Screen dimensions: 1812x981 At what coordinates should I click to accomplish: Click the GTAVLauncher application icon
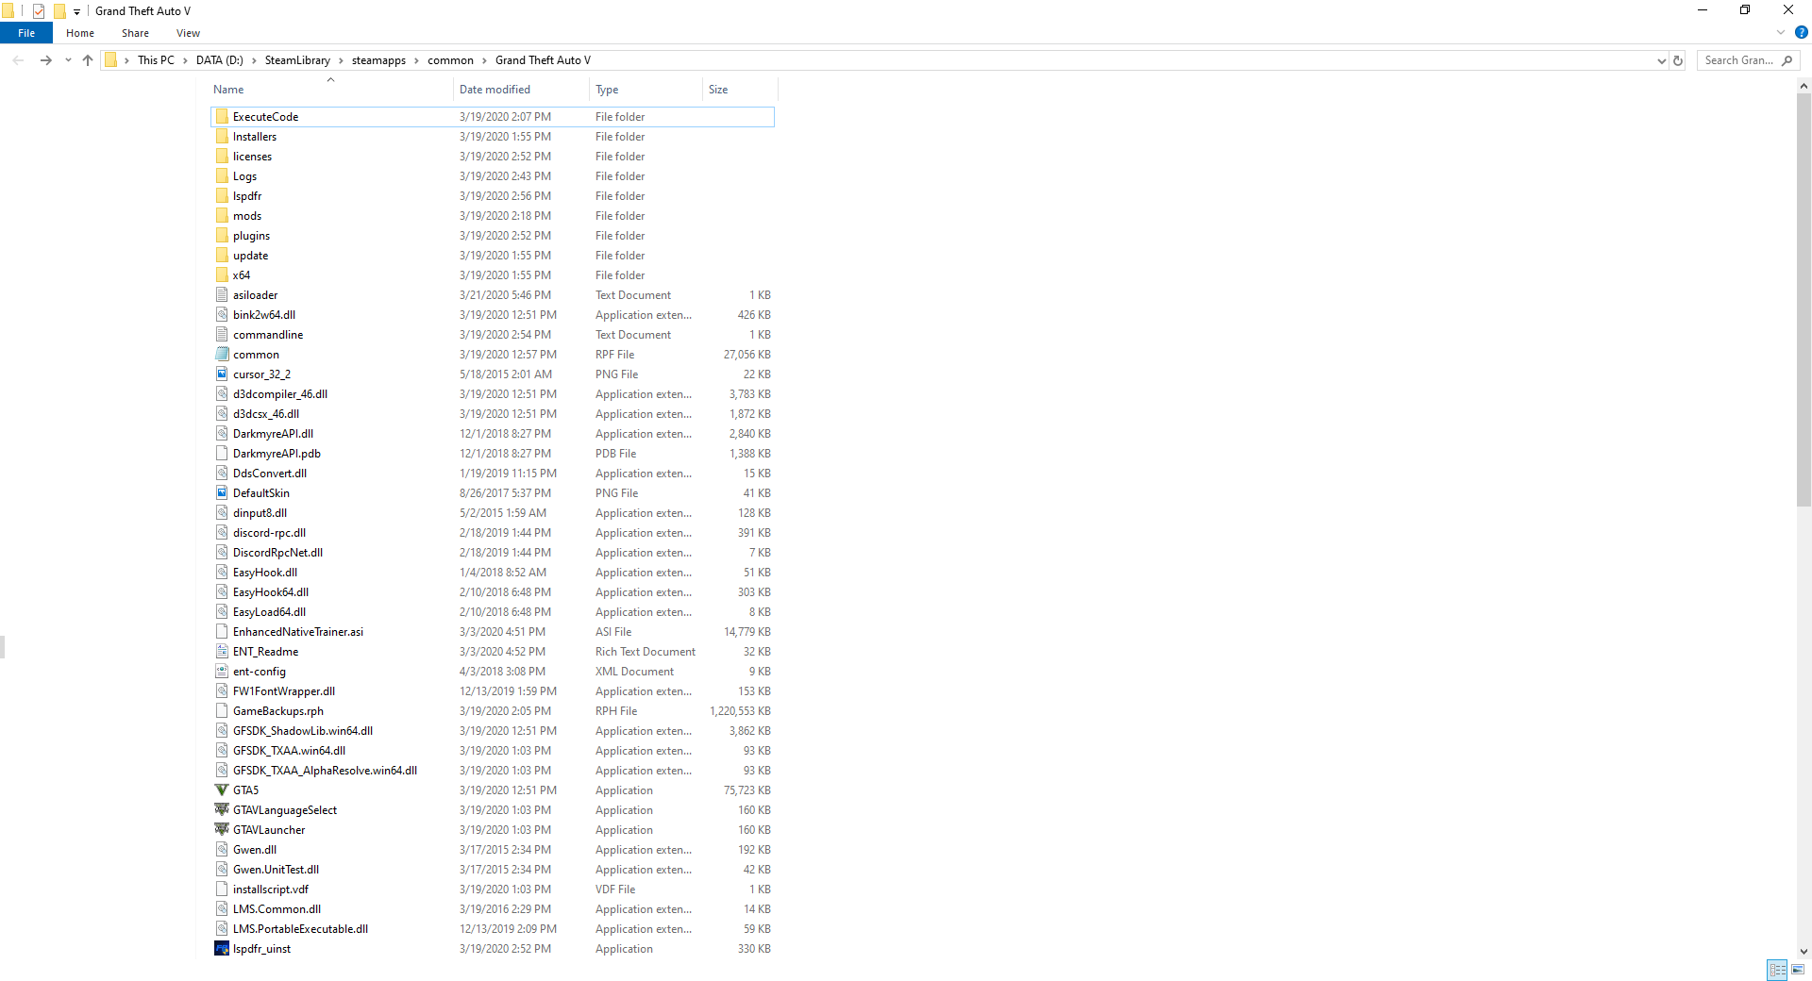[x=222, y=830]
